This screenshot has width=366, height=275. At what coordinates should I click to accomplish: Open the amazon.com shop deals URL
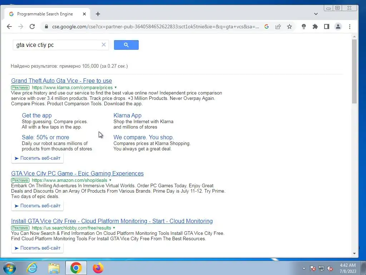[70, 180]
